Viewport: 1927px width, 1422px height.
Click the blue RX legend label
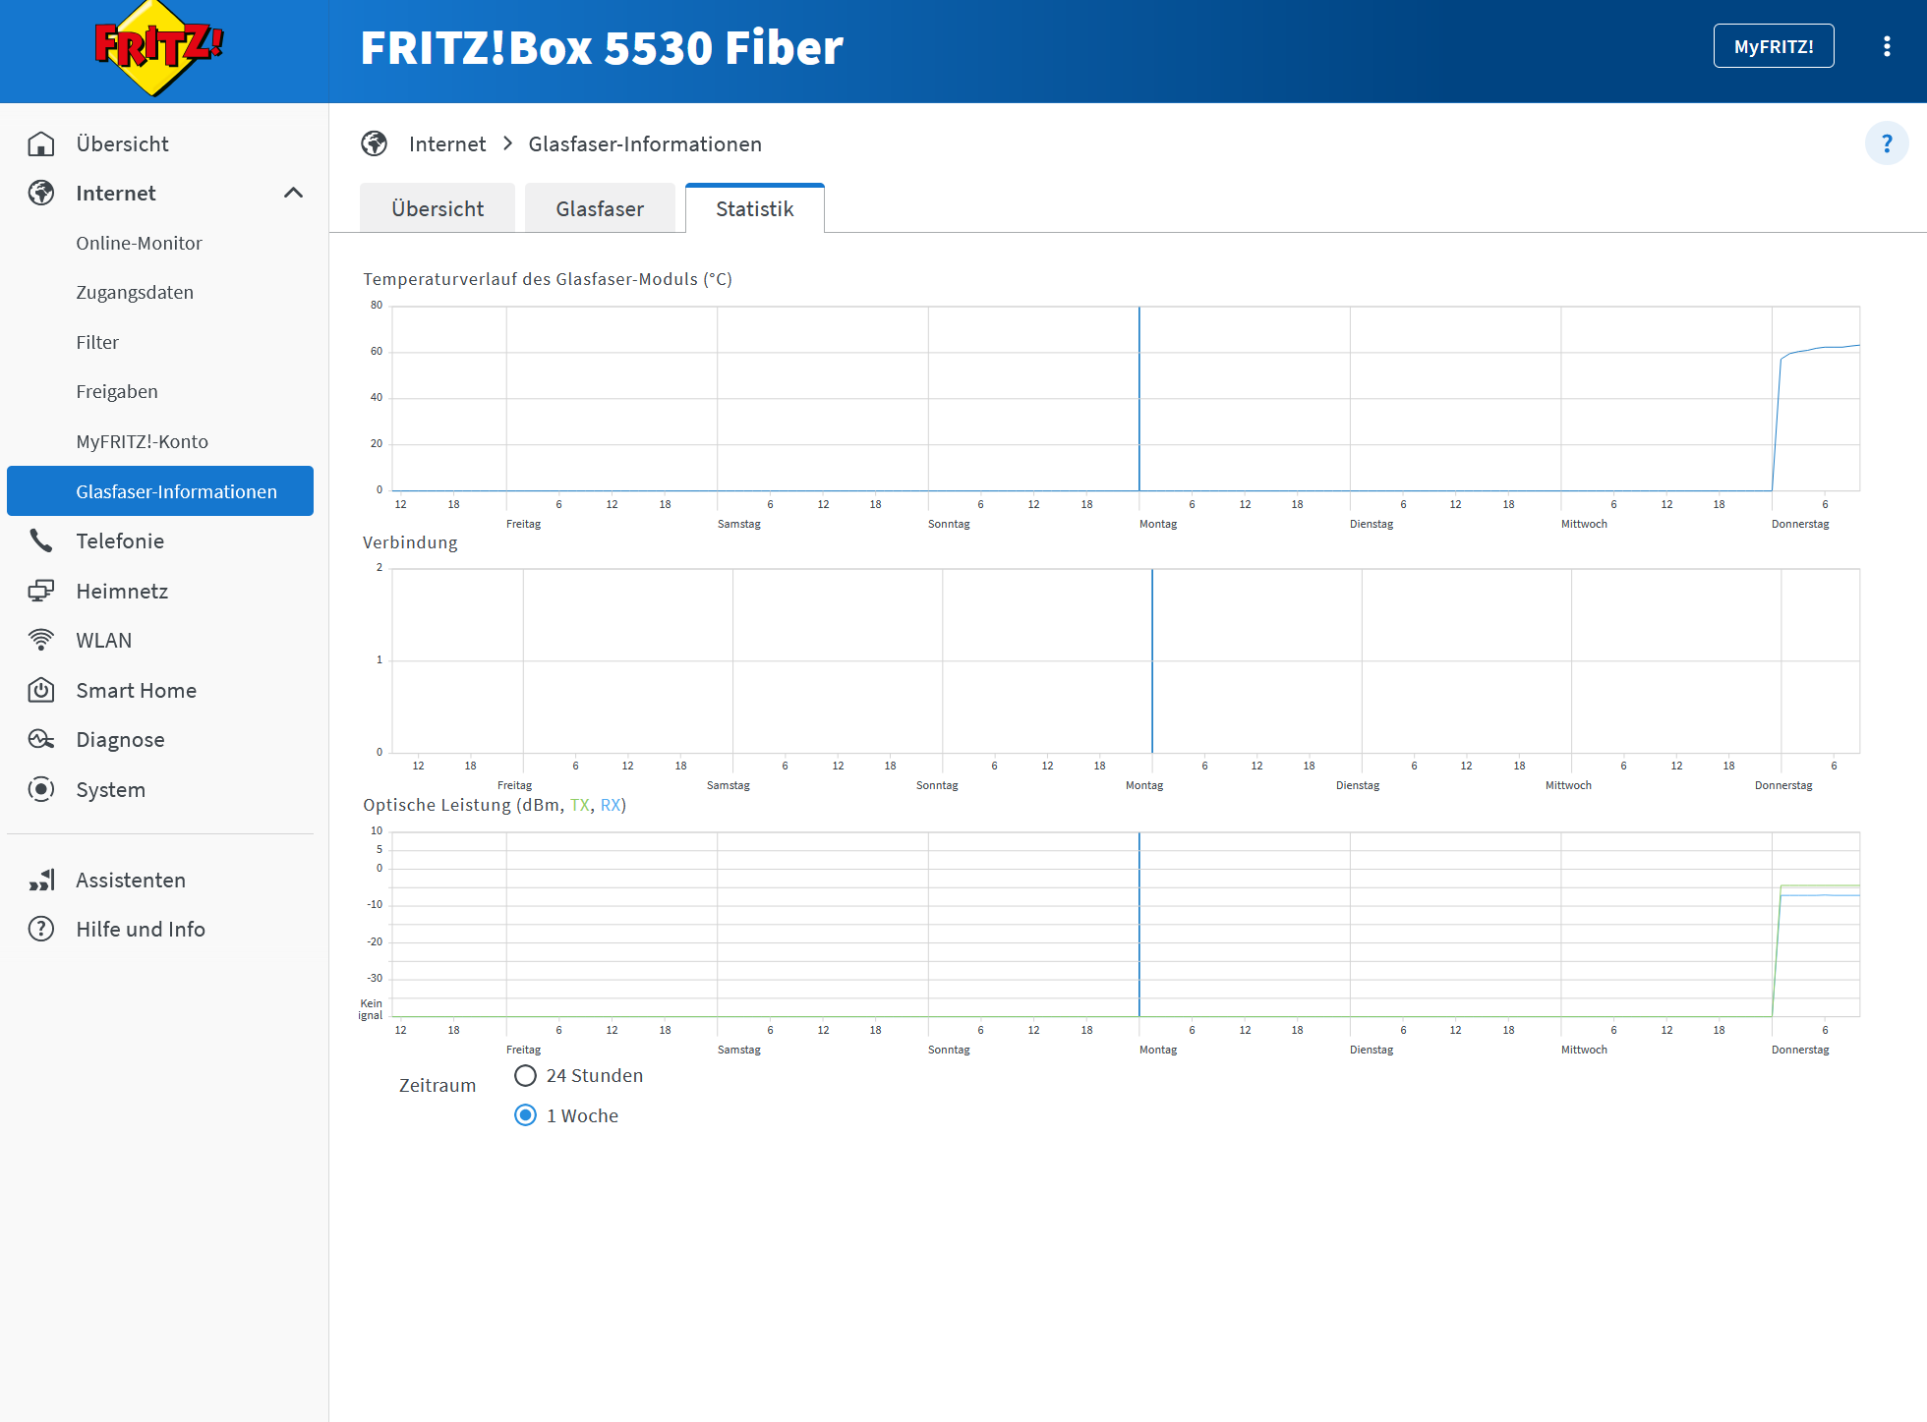[611, 805]
